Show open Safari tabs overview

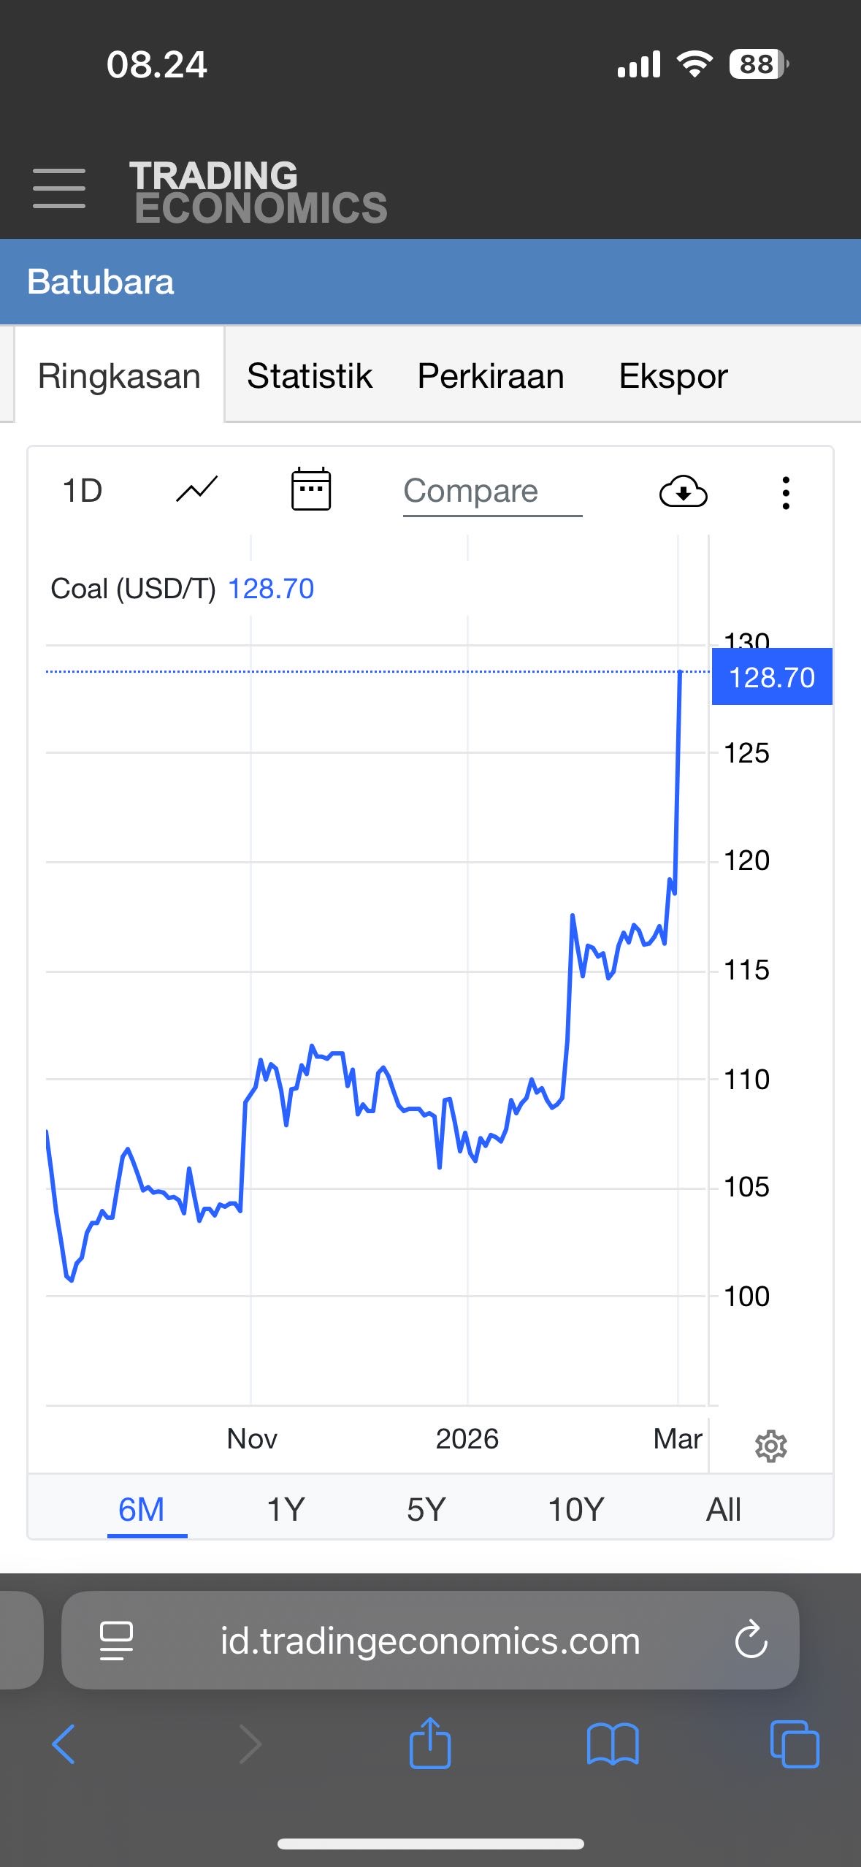click(795, 1744)
